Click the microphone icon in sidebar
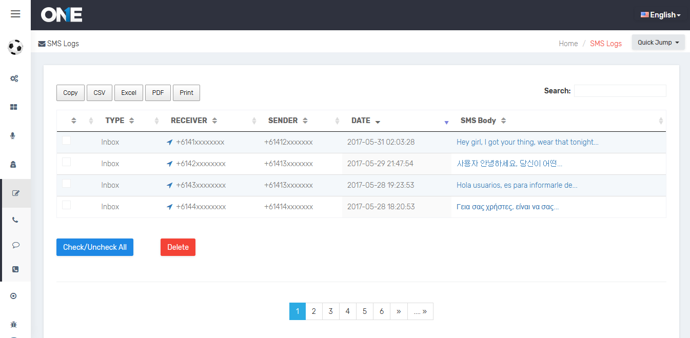Screen dimensions: 690x338 pyautogui.click(x=13, y=136)
